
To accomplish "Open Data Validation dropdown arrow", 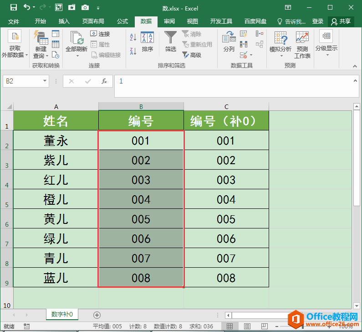I will [251, 55].
